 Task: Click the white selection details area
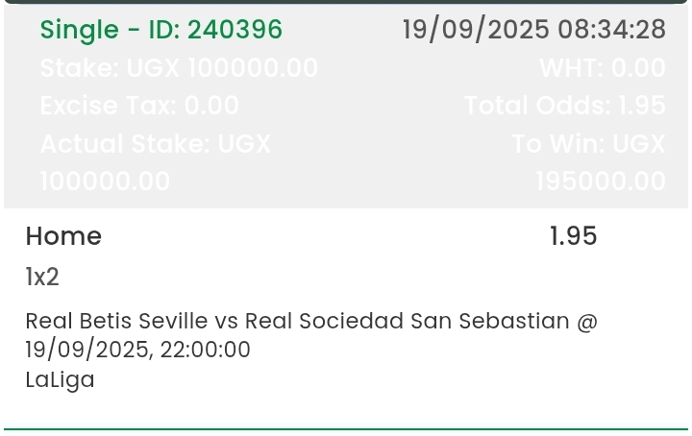click(x=346, y=318)
